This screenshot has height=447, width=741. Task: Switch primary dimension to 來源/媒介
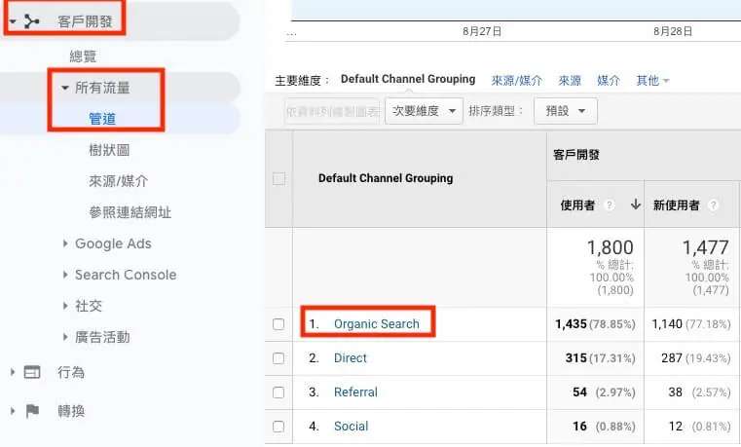516,80
